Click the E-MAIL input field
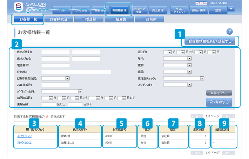This screenshot has height=159, width=249. point(76,72)
